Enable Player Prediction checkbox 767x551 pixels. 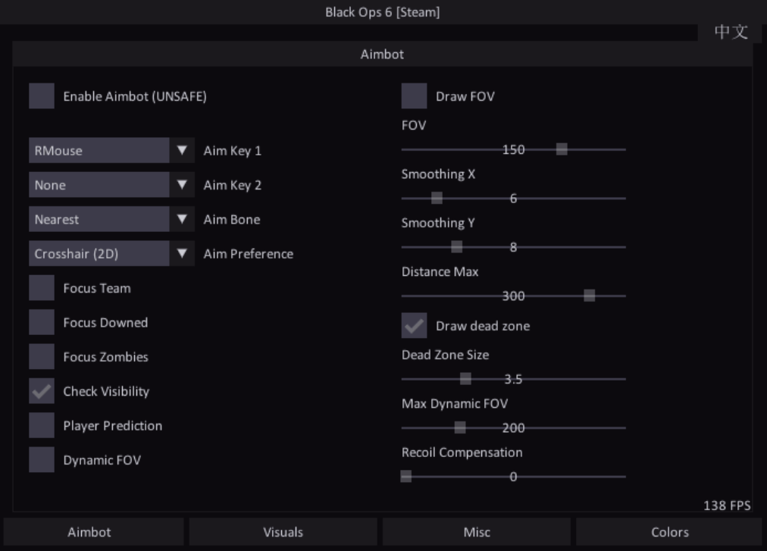point(42,425)
